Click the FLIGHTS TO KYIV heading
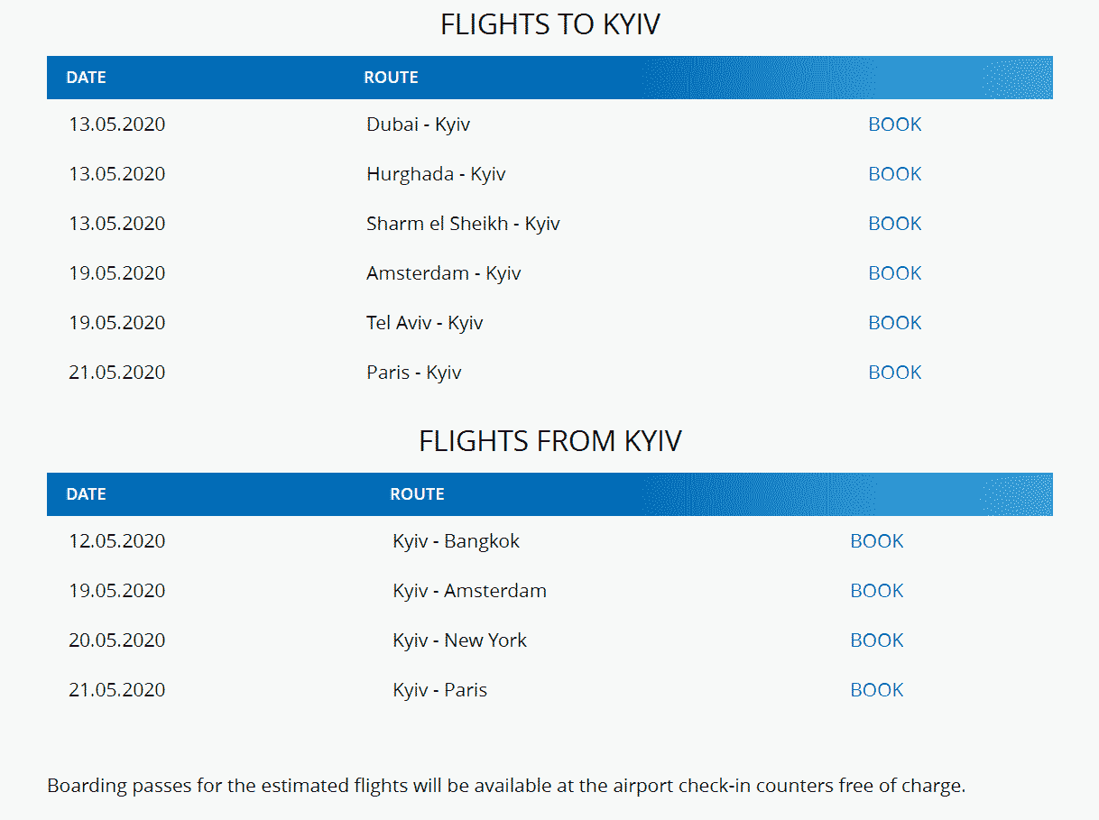This screenshot has height=820, width=1099. [x=549, y=24]
